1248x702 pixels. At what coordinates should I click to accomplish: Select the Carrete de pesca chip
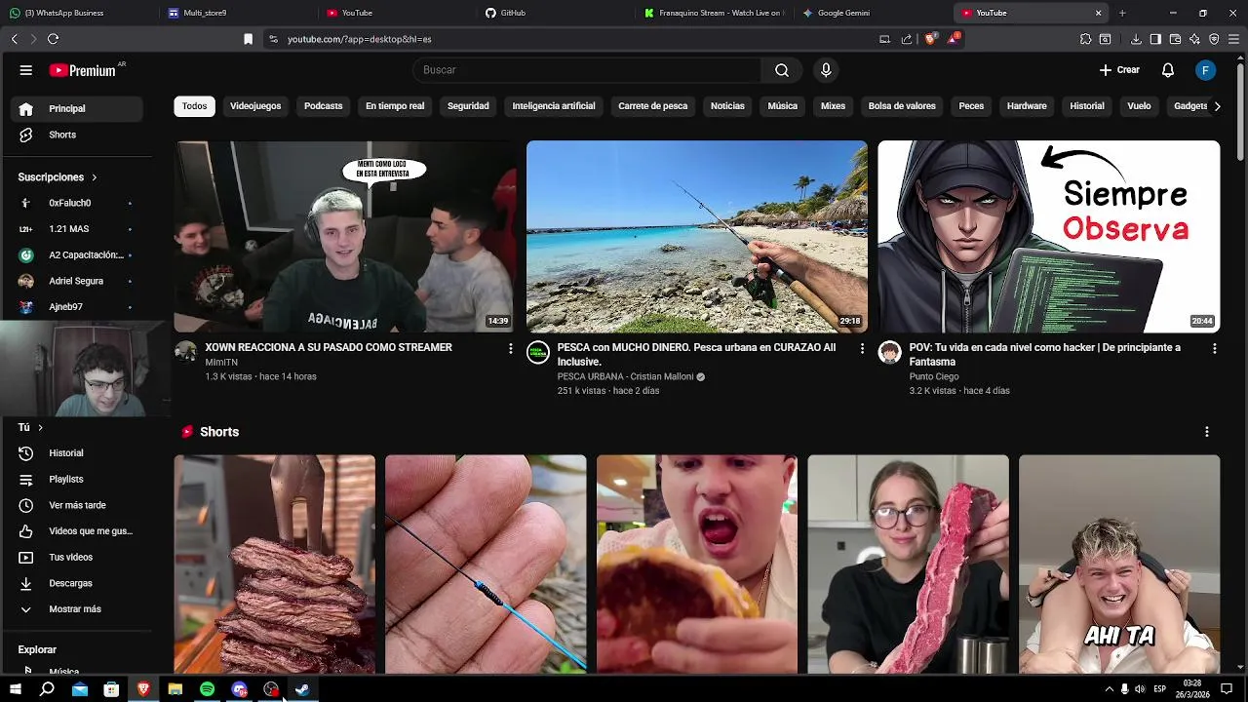653,106
